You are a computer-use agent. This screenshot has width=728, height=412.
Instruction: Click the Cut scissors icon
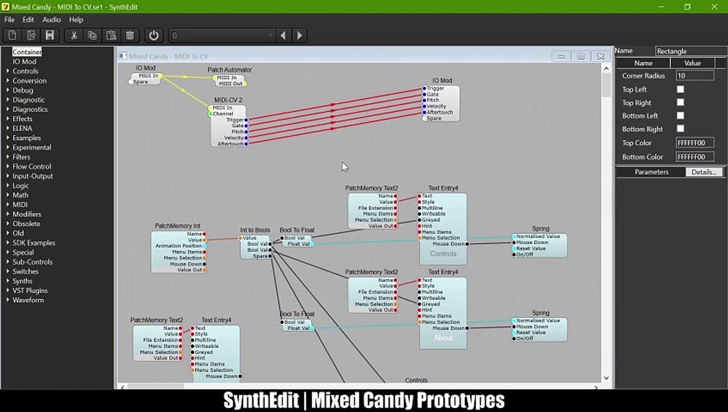tap(74, 35)
